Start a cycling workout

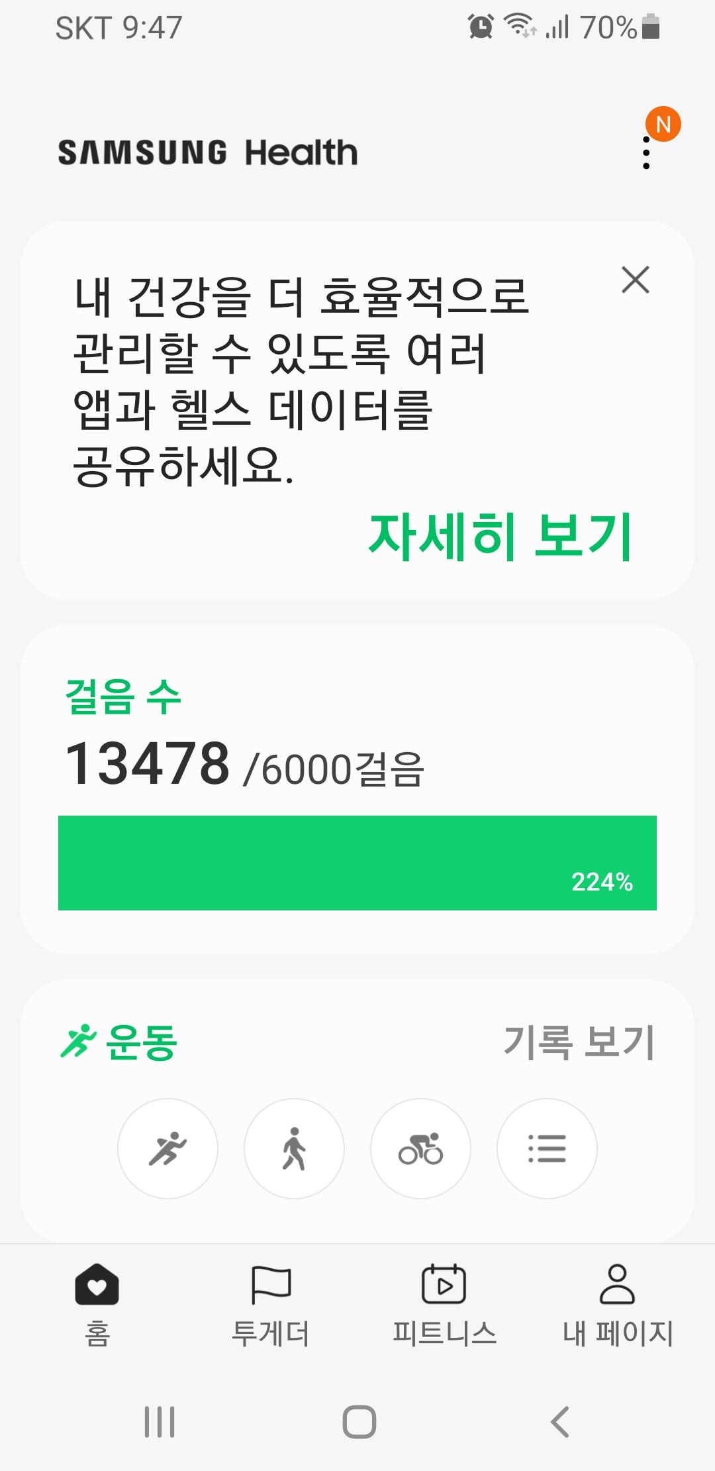pos(420,1148)
